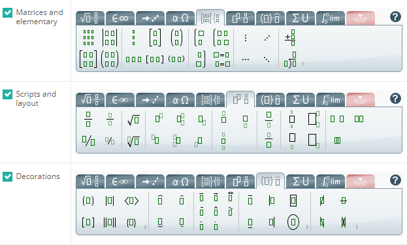Insert a stacked fraction in Scripts toolbar
This screenshot has width=407, height=245.
(88, 119)
